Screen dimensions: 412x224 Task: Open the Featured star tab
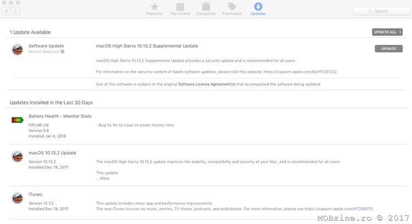[154, 8]
